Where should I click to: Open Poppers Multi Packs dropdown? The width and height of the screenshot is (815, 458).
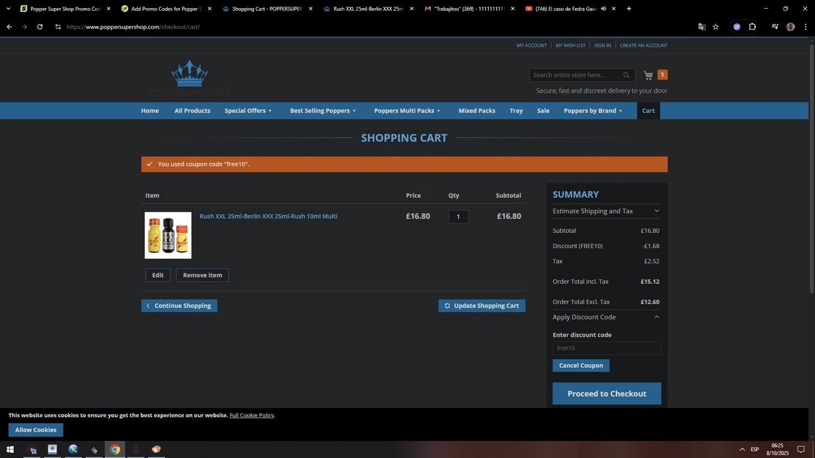407,111
